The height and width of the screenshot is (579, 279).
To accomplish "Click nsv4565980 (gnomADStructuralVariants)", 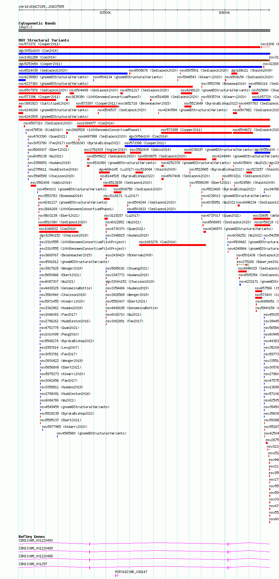I will click(x=92, y=433).
